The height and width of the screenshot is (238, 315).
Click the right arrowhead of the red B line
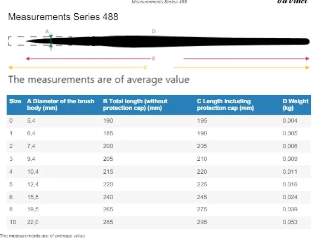[x=307, y=59]
